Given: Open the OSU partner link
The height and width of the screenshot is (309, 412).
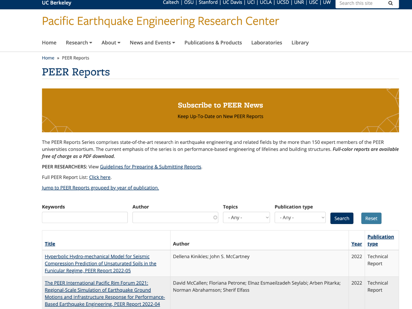Looking at the screenshot, I should coord(189,3).
